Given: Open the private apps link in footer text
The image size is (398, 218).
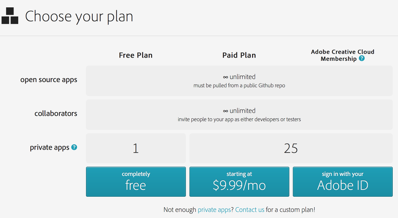Looking at the screenshot, I should pyautogui.click(x=214, y=210).
